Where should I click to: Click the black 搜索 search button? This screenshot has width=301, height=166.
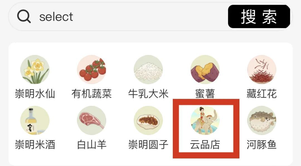point(259,16)
